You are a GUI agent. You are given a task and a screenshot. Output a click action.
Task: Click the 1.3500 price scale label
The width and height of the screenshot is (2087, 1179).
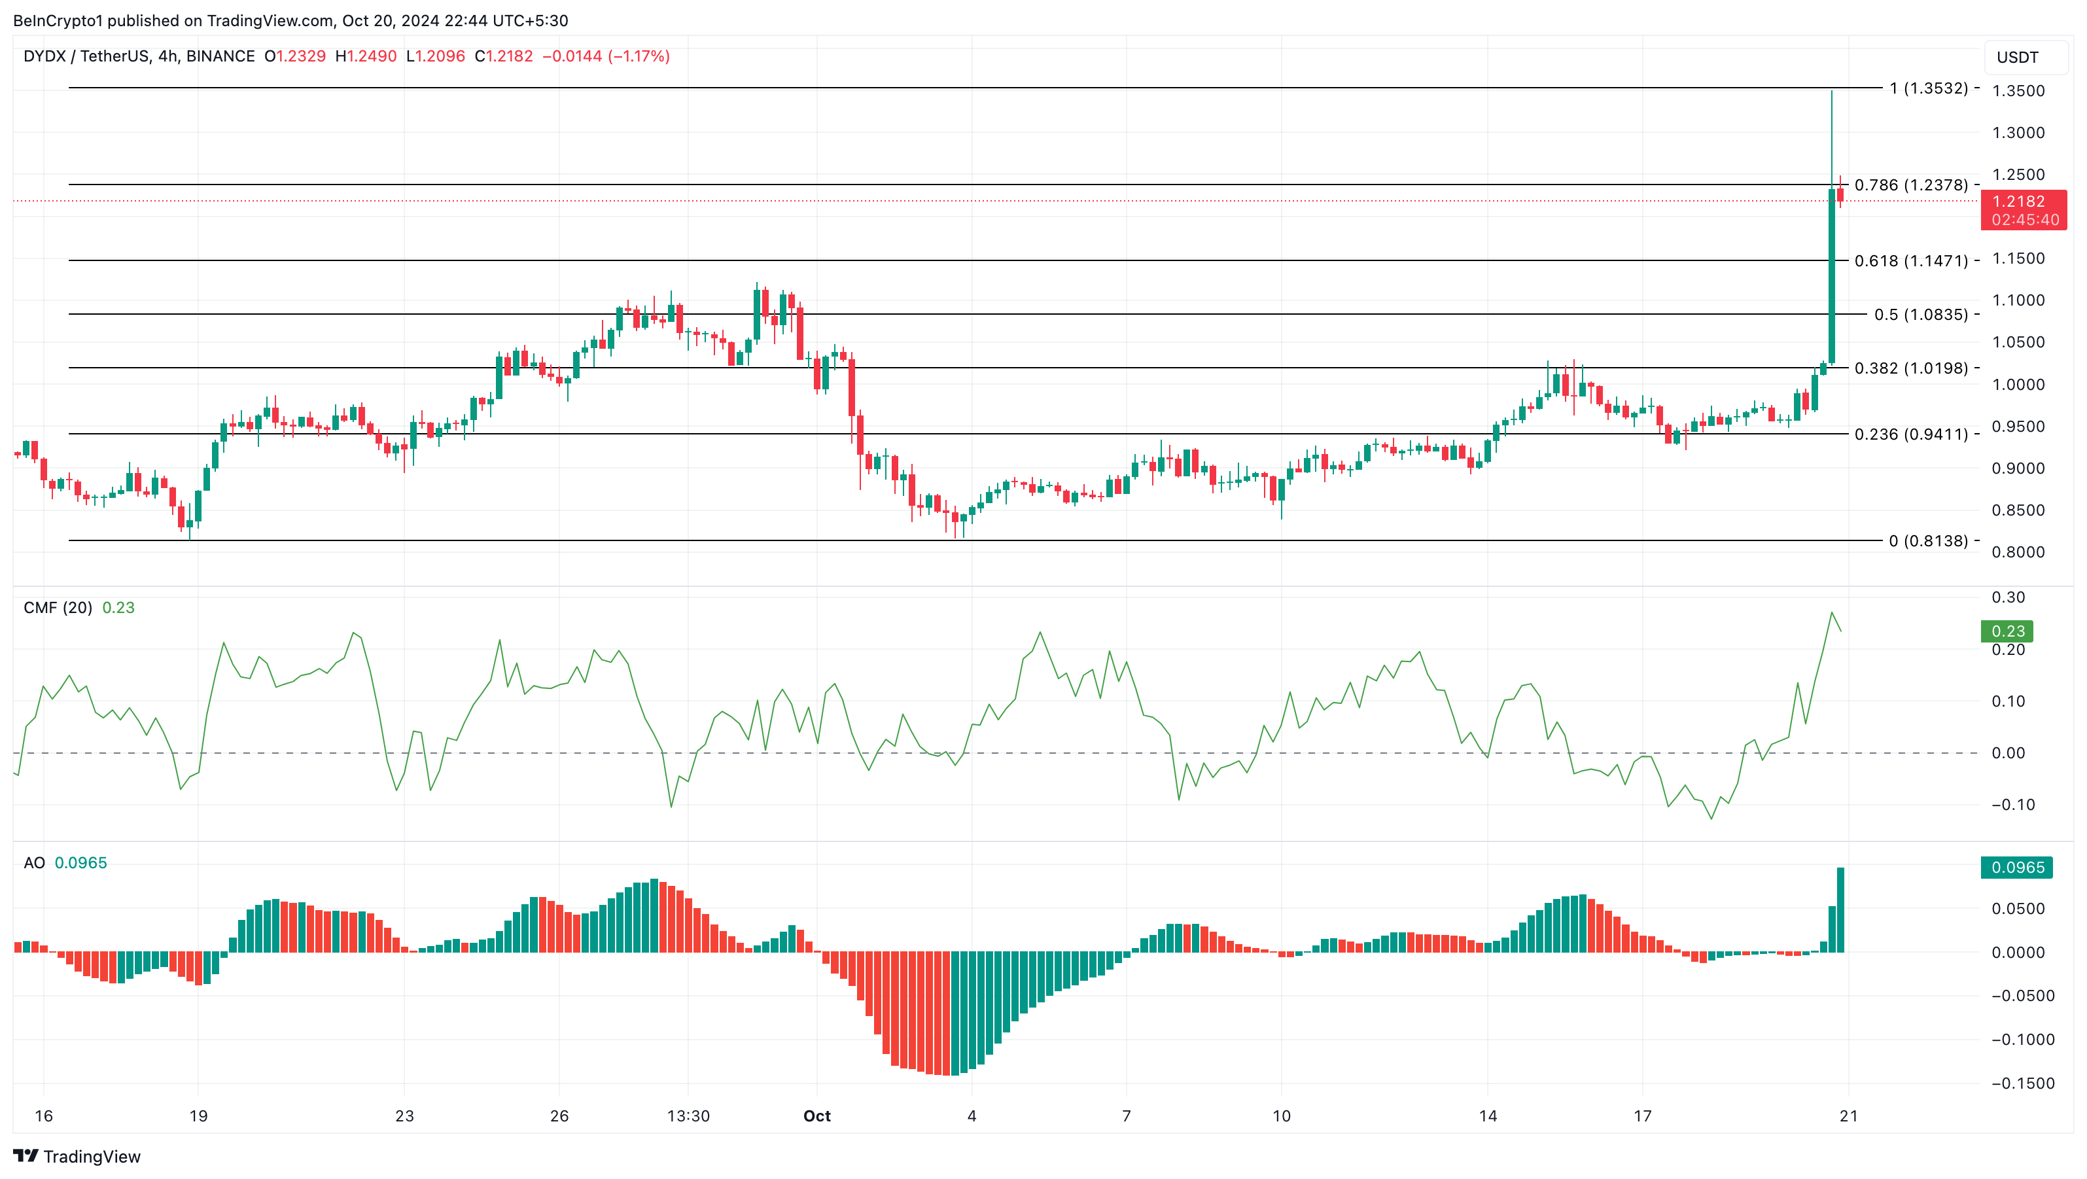2018,91
